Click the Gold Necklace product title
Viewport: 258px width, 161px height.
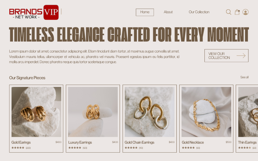point(193,142)
